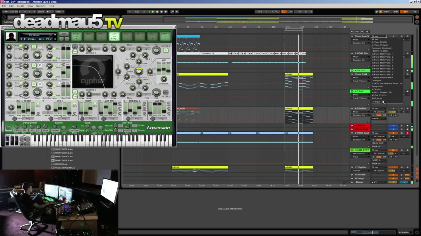Image resolution: width=421 pixels, height=236 pixels.
Task: Open the Options menu
Action: coord(41,6)
